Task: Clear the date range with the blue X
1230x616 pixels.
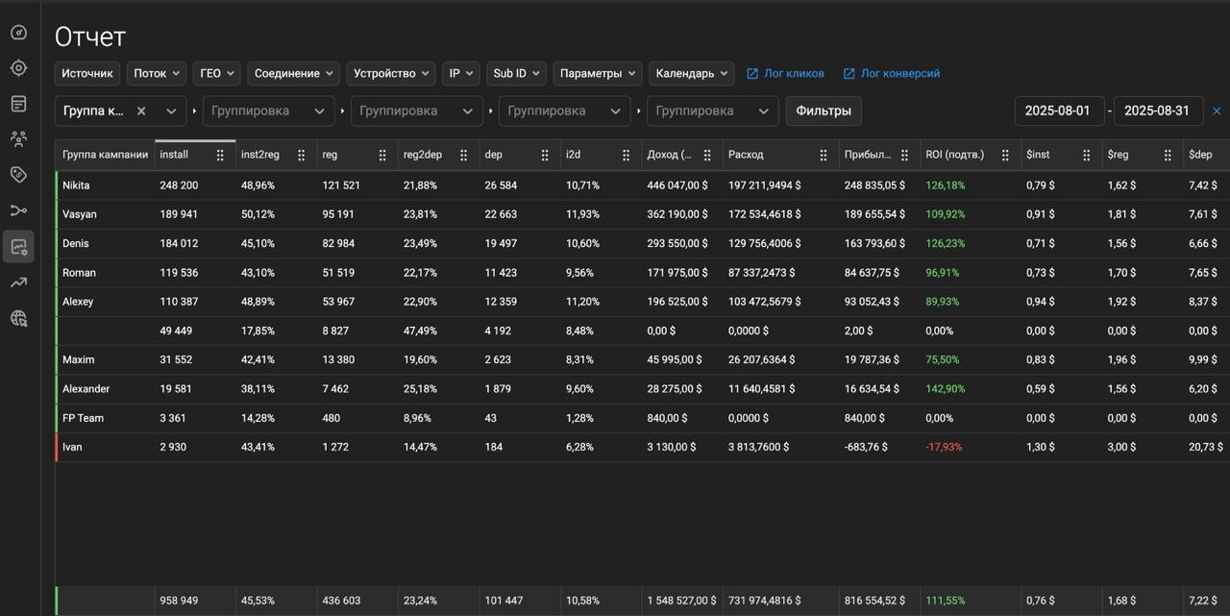Action: 1217,111
